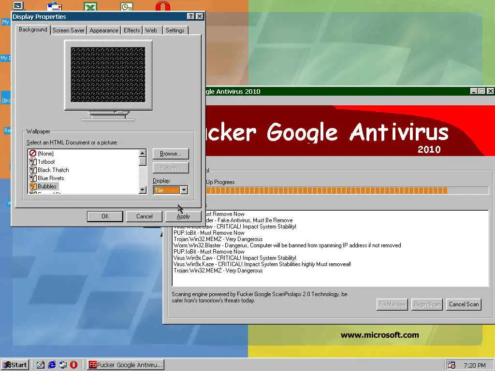Select "(None)" in the wallpaper list
The height and width of the screenshot is (371, 495).
(x=45, y=154)
